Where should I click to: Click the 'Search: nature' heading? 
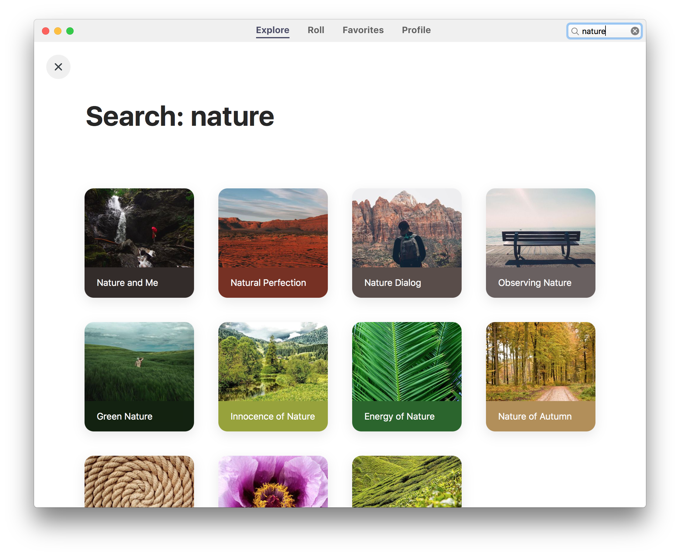180,116
